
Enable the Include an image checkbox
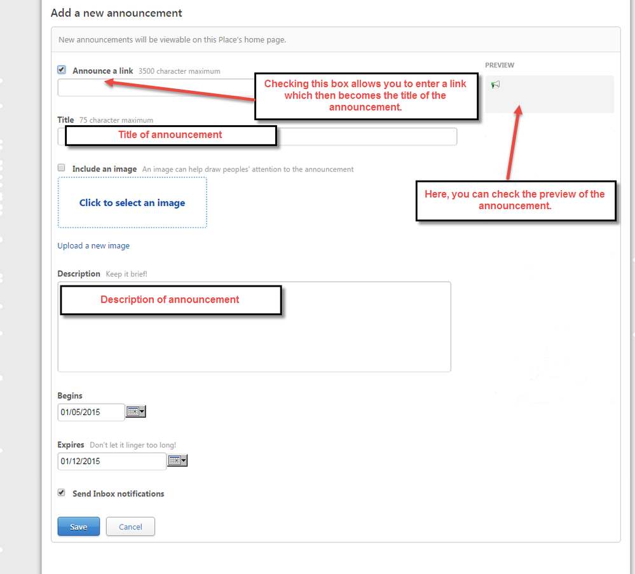click(x=62, y=168)
